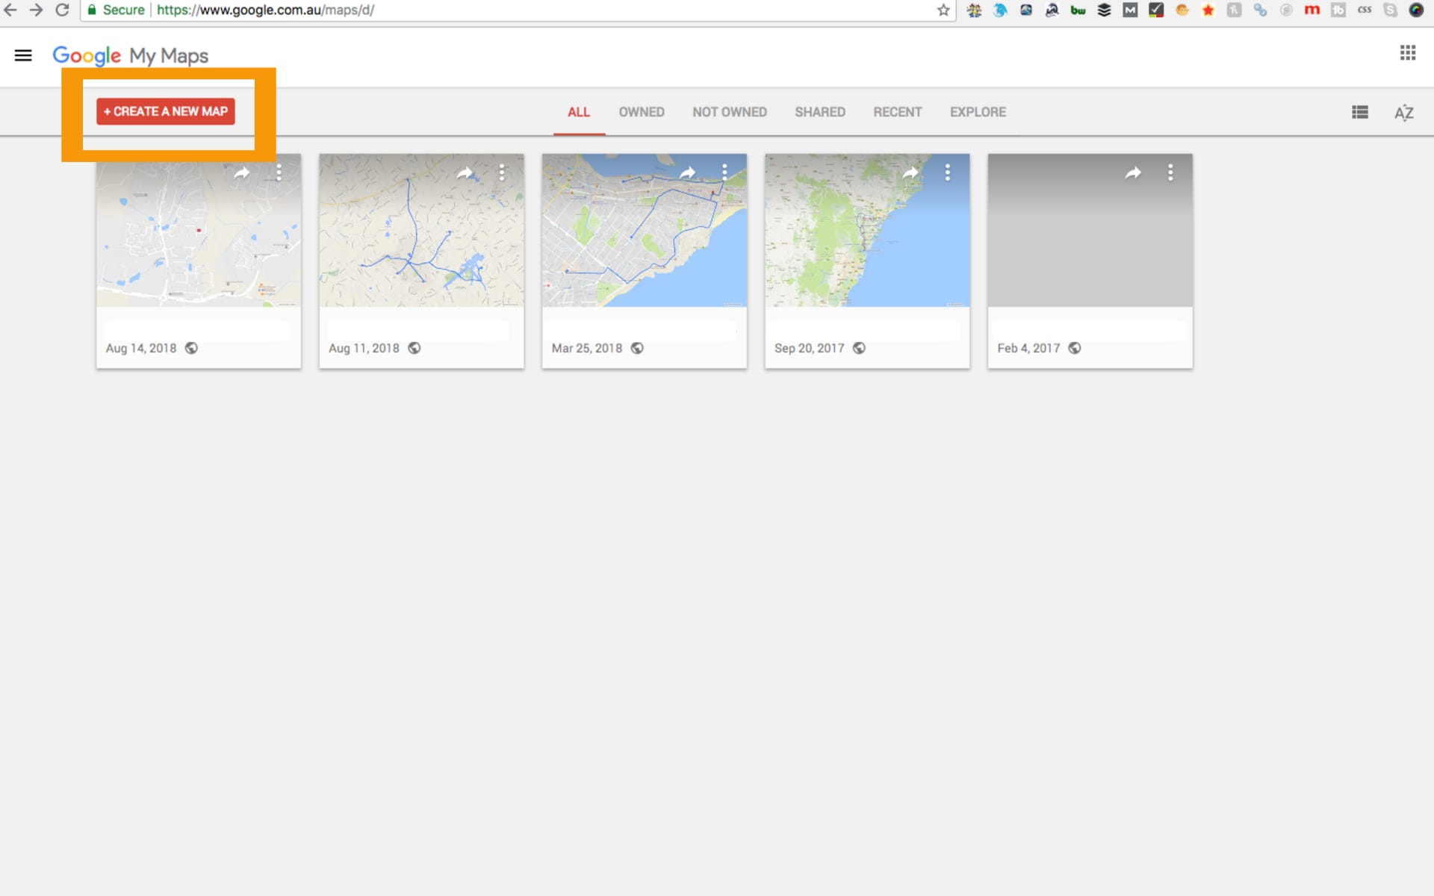Screen dimensions: 1434x896
Task: Open the RECENT tab
Action: pyautogui.click(x=898, y=112)
